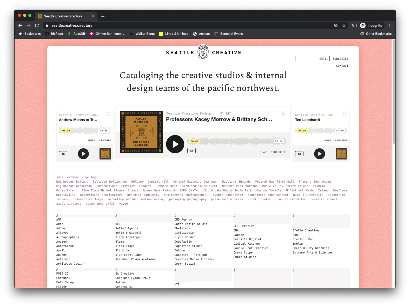Click the SUBSCRIBE newsletter button

(340, 59)
